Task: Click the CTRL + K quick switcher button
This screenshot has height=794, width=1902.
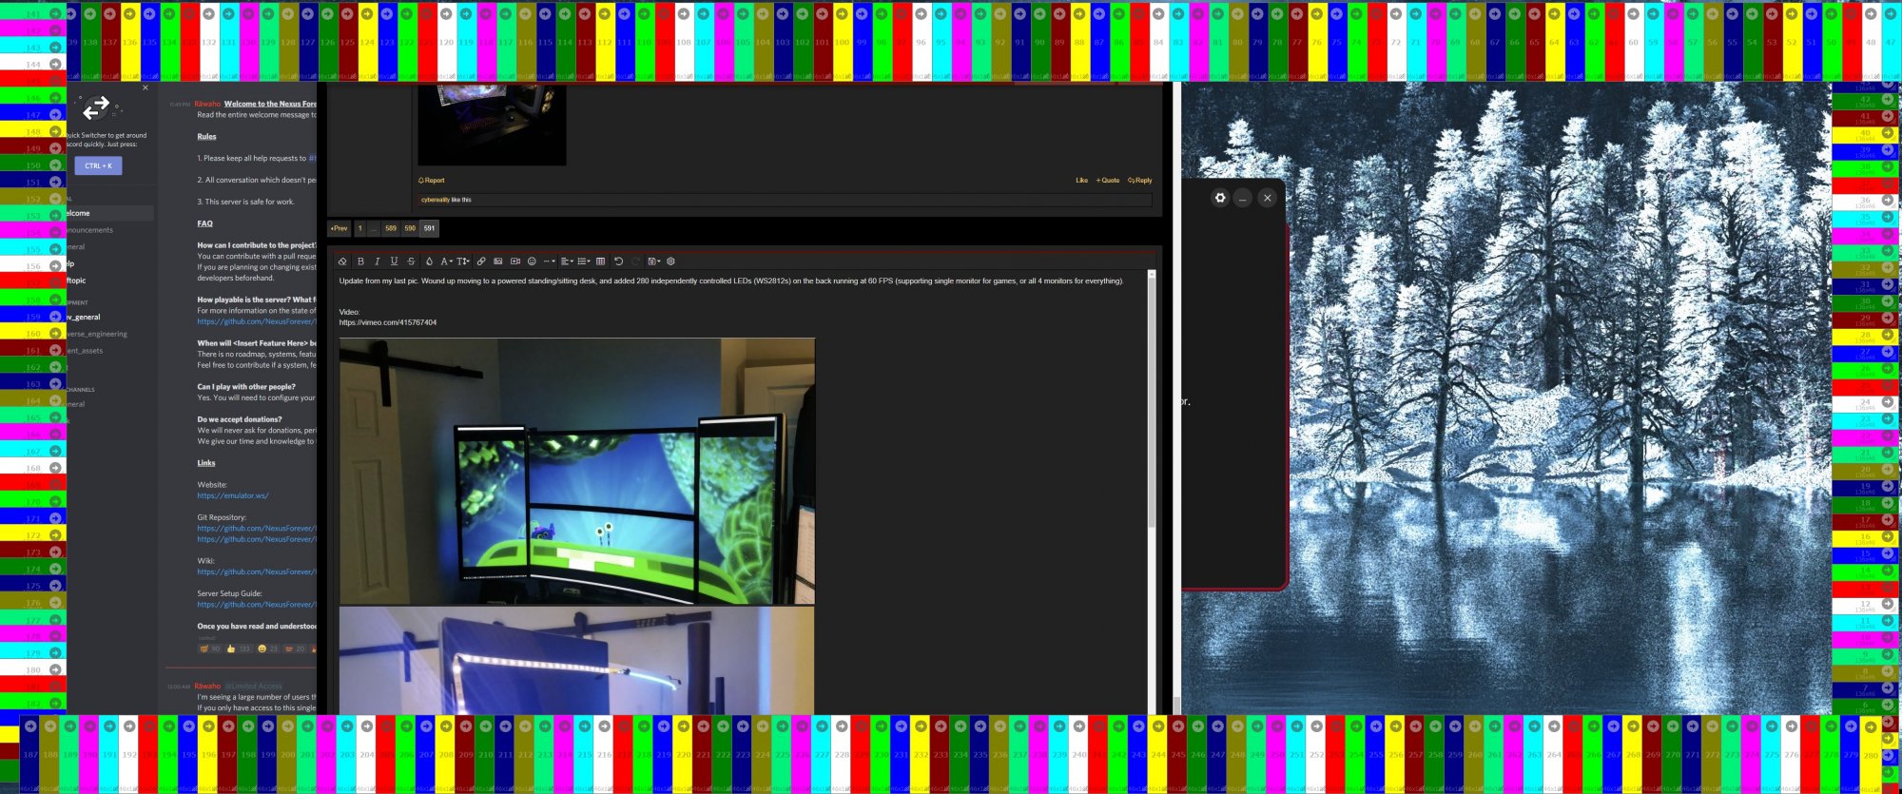Action: point(98,165)
